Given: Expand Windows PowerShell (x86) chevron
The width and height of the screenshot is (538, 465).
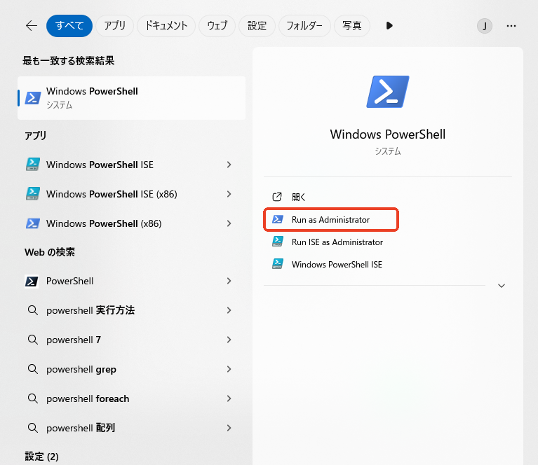Looking at the screenshot, I should (x=229, y=224).
